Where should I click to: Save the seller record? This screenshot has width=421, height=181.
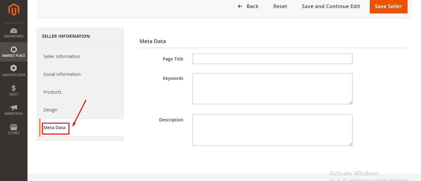(x=388, y=6)
